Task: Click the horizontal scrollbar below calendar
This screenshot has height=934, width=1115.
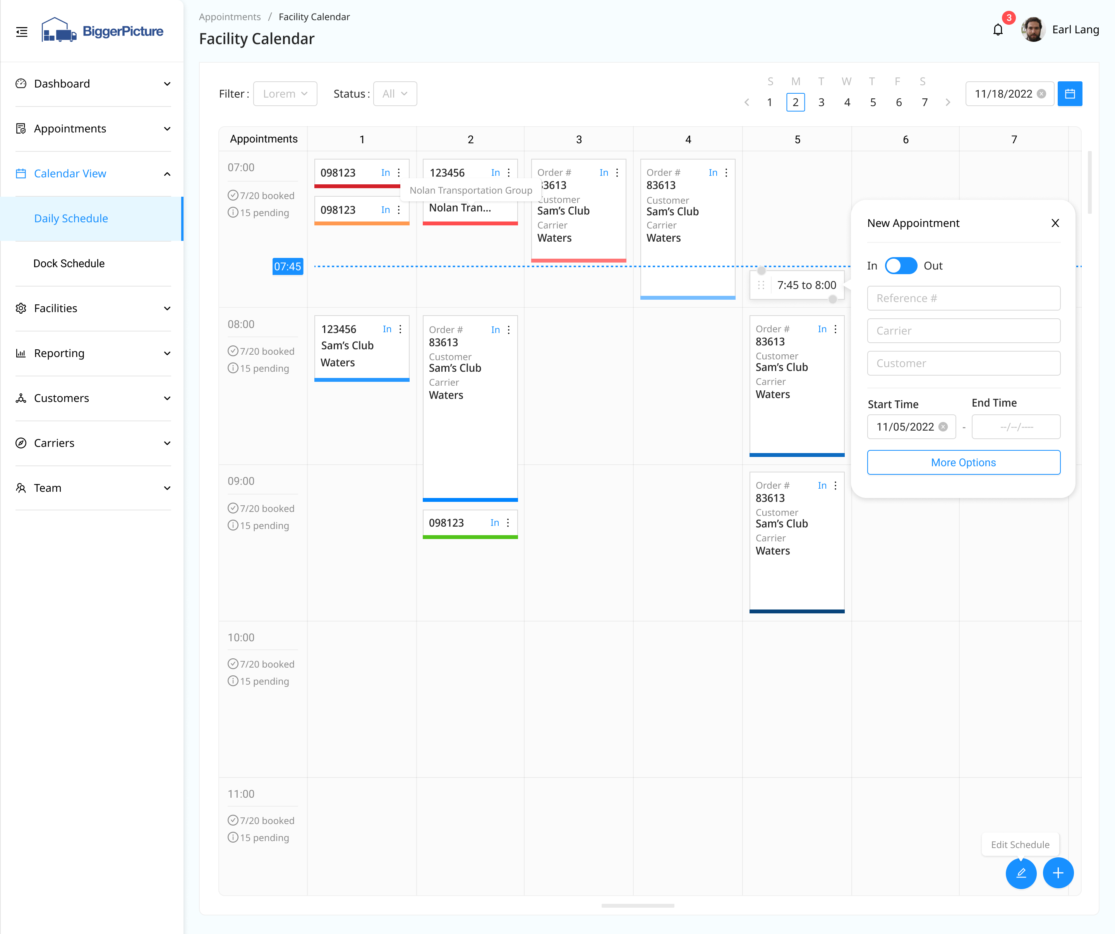Action: coord(638,905)
